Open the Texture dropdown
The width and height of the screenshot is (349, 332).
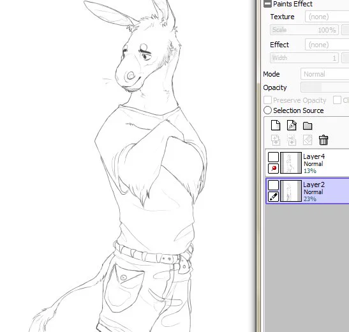click(x=327, y=17)
